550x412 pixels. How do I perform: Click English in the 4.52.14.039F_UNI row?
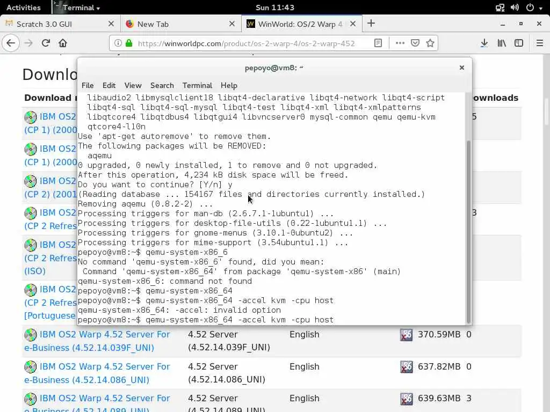304,335
